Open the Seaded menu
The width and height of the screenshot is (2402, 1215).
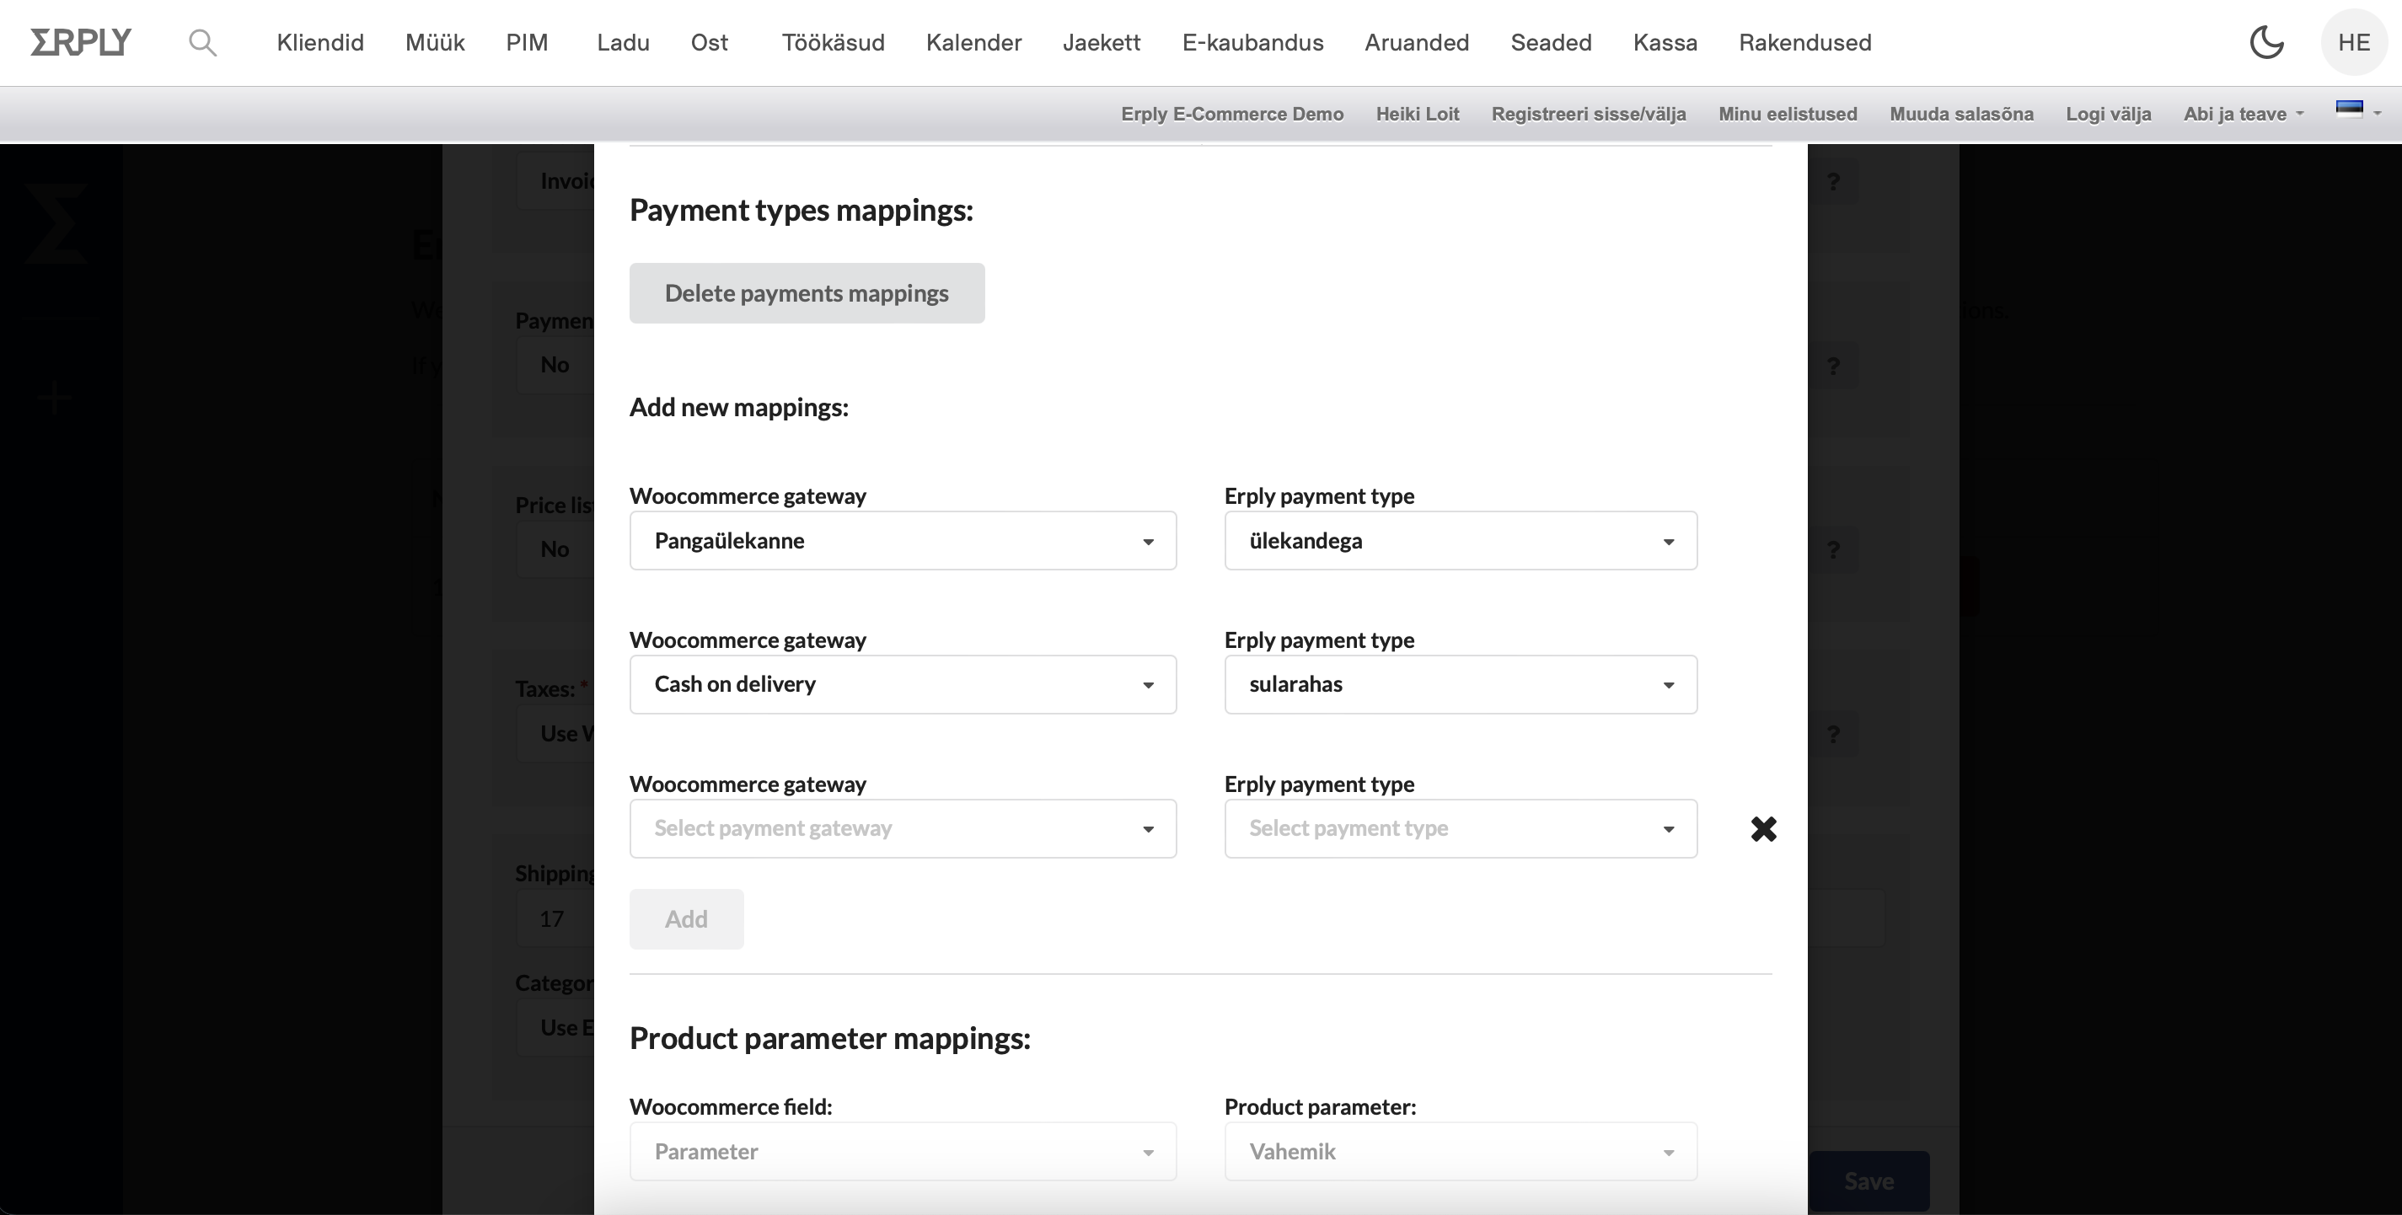(x=1551, y=43)
